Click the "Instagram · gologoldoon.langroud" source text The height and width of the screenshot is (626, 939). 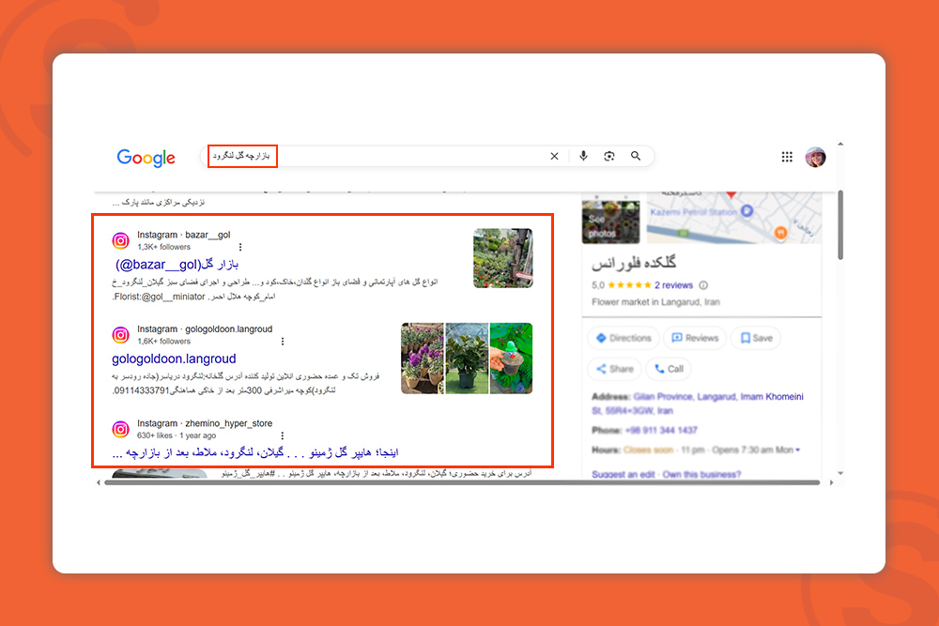pyautogui.click(x=205, y=329)
